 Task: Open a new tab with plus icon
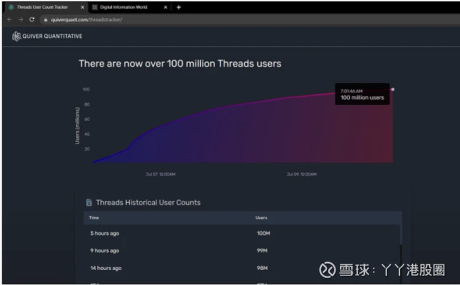click(x=179, y=7)
